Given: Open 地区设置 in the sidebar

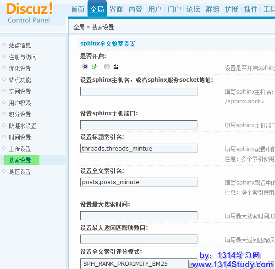Looking at the screenshot, I should click(20, 172).
